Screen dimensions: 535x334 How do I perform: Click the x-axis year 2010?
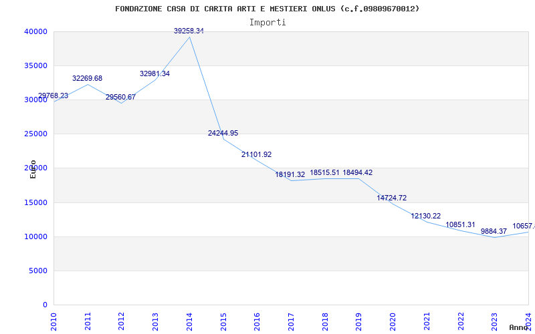(54, 322)
